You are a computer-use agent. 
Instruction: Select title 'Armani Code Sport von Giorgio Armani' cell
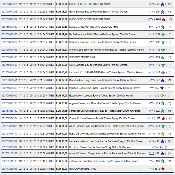pyautogui.click(x=107, y=50)
